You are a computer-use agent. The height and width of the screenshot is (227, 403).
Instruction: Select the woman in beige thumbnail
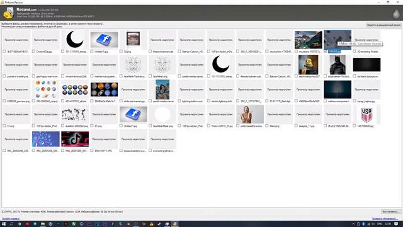250,114
